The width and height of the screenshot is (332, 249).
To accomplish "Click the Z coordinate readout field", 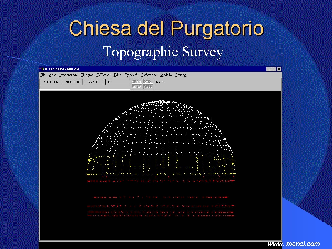I will point(93,82).
